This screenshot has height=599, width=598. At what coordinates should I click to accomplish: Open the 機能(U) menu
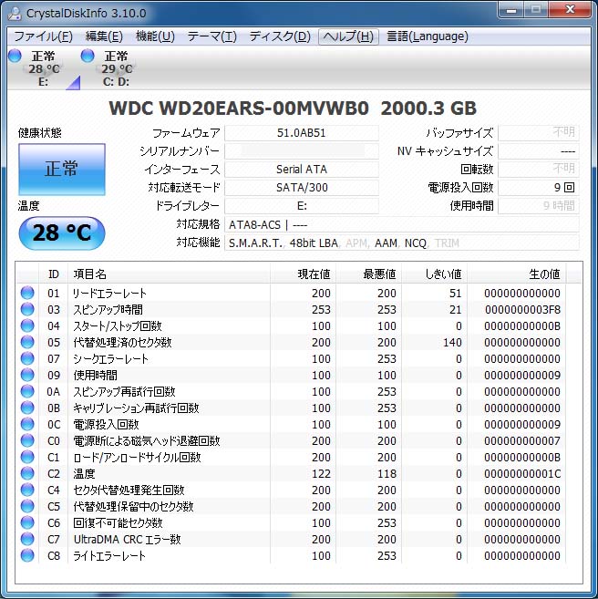pyautogui.click(x=155, y=36)
